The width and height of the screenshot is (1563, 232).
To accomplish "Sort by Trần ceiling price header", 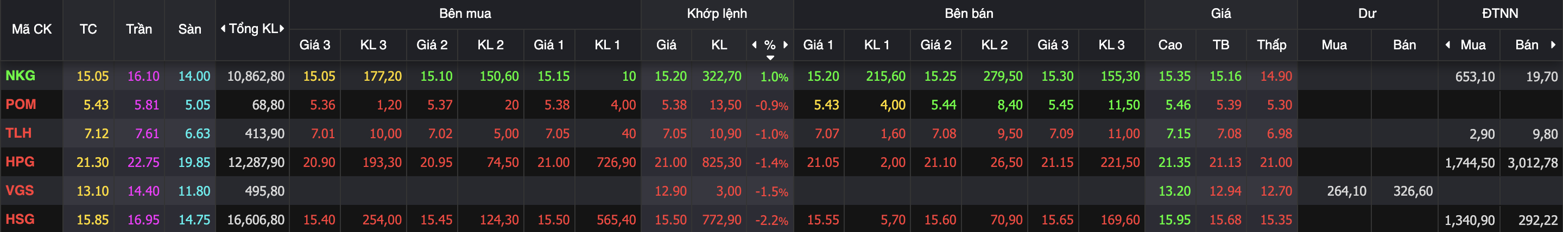I will click(139, 29).
